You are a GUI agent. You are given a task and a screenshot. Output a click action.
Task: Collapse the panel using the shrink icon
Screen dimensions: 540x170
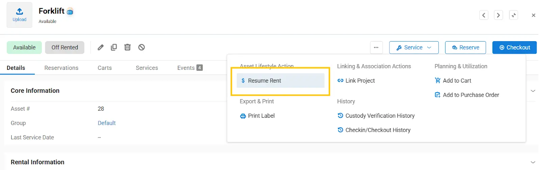tap(513, 15)
